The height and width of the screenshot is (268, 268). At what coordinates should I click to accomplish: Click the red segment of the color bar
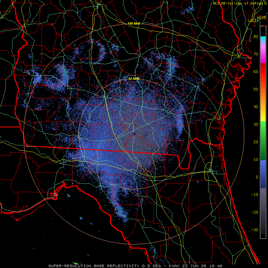coord(263,72)
